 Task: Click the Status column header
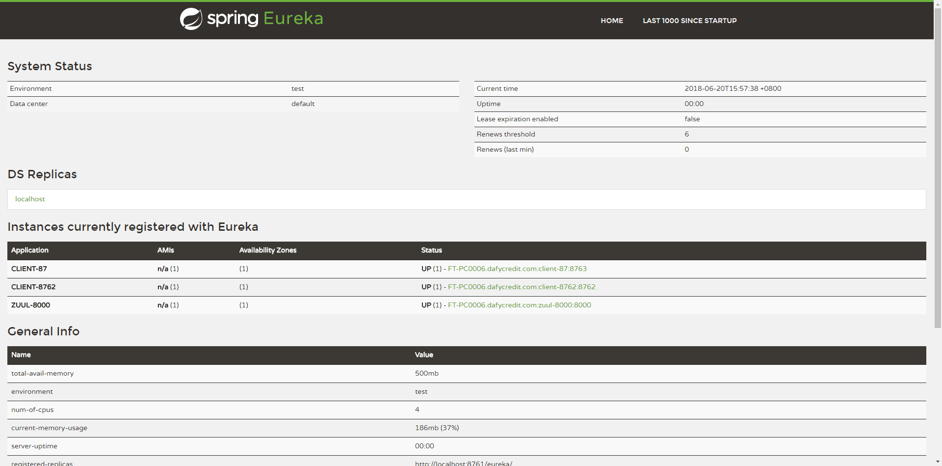(x=432, y=250)
